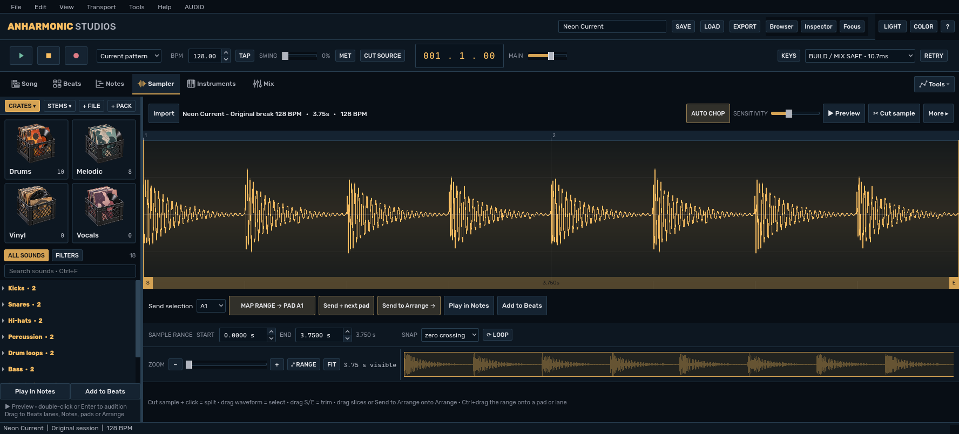Open the Notes tab
Viewport: 959px width, 434px height.
click(110, 84)
